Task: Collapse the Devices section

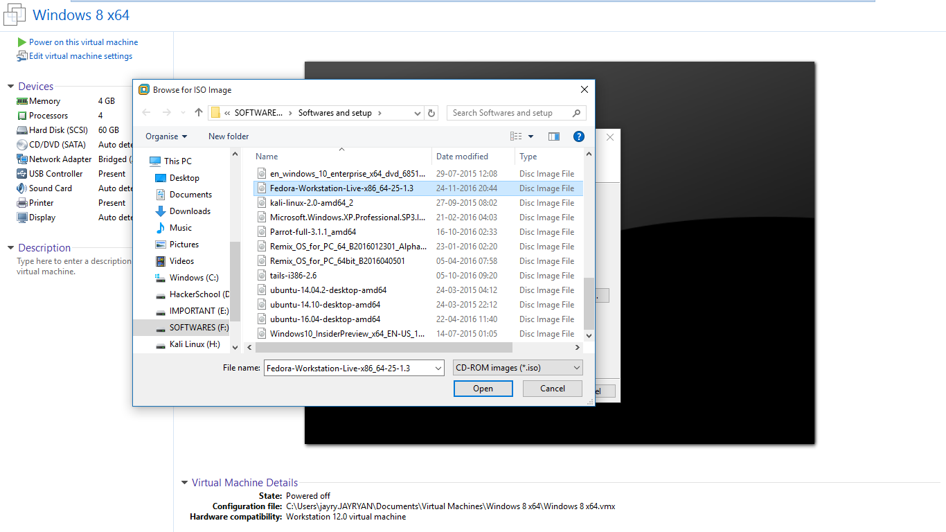Action: (x=10, y=87)
